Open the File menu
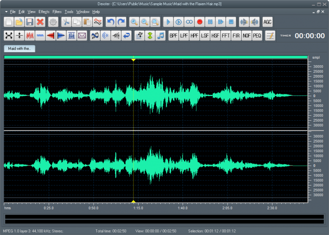 point(13,12)
